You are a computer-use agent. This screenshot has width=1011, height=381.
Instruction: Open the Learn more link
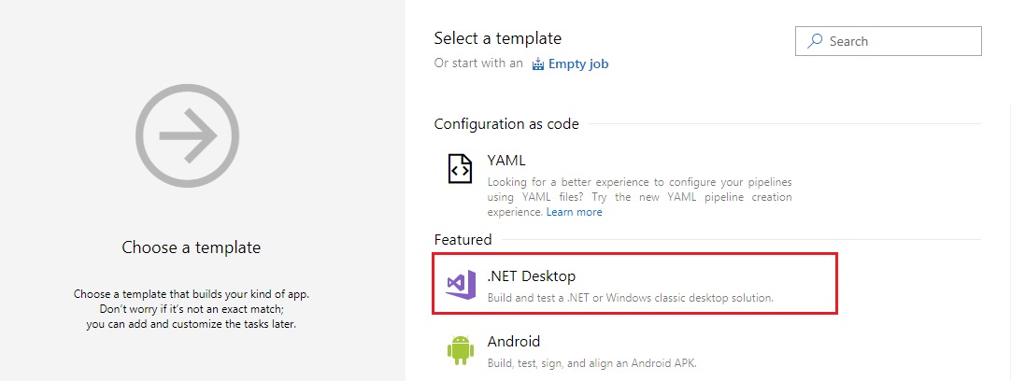click(574, 212)
